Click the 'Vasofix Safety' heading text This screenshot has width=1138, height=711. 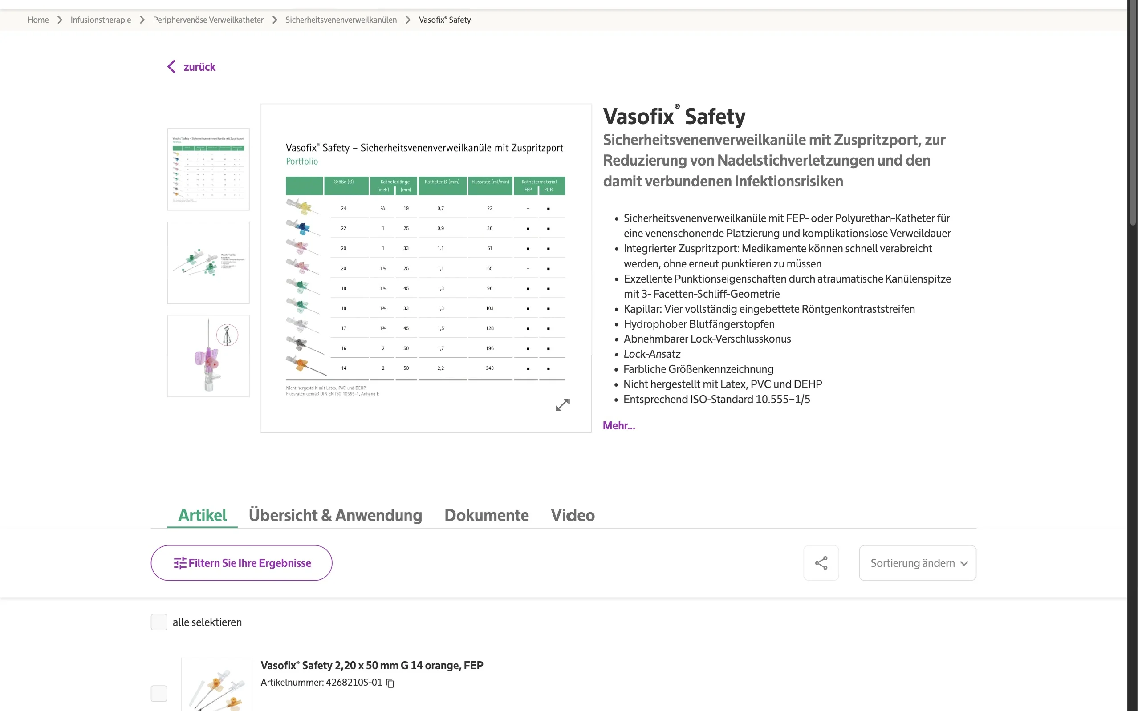[x=674, y=116]
